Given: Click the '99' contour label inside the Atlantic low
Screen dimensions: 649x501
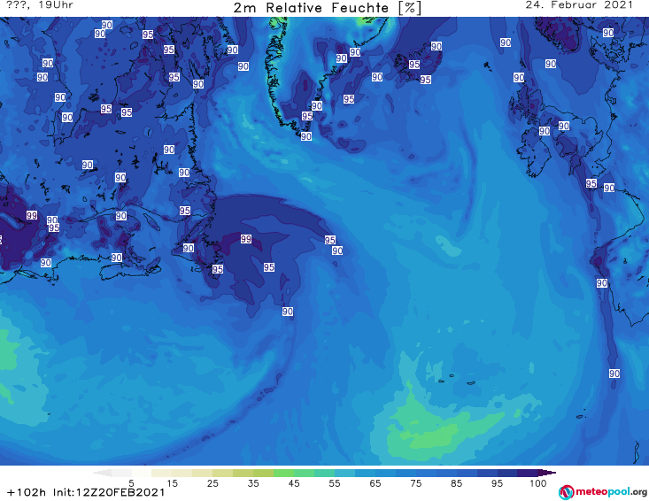Looking at the screenshot, I should point(246,239).
